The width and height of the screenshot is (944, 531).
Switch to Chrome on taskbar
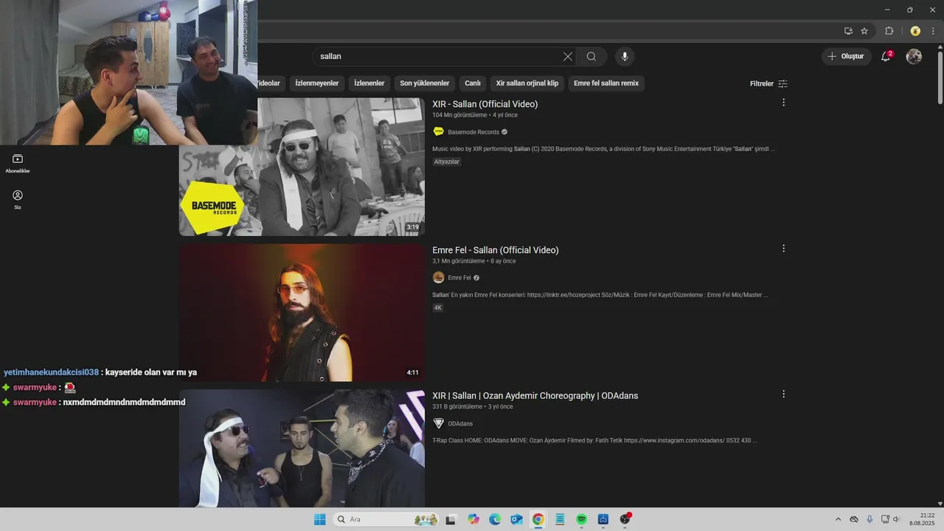click(538, 519)
